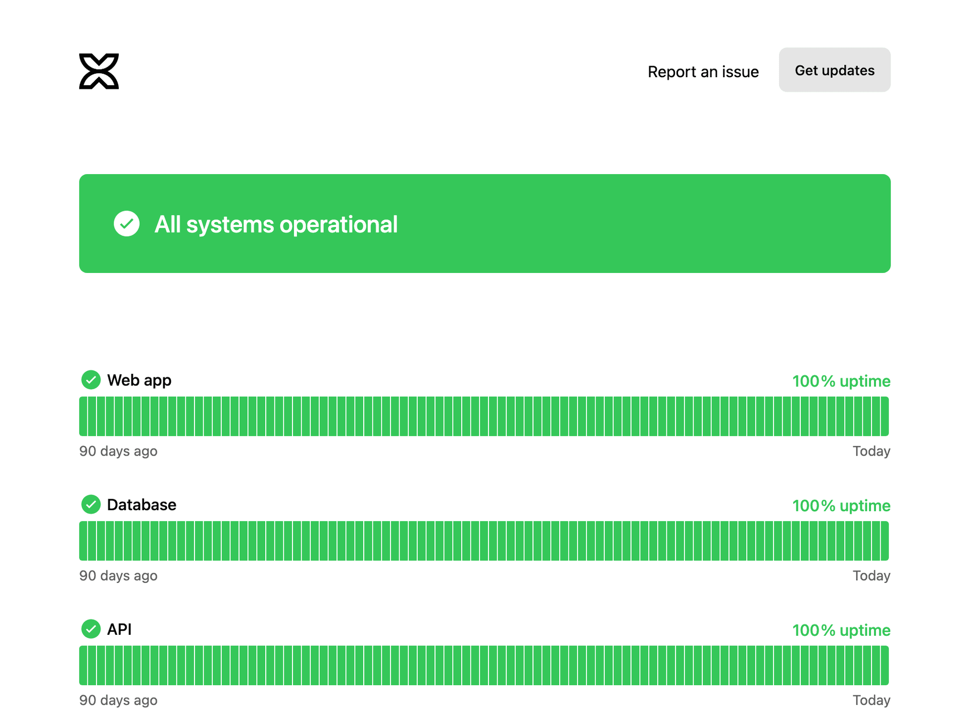
Task: Open the Report an issue link
Action: [x=703, y=72]
